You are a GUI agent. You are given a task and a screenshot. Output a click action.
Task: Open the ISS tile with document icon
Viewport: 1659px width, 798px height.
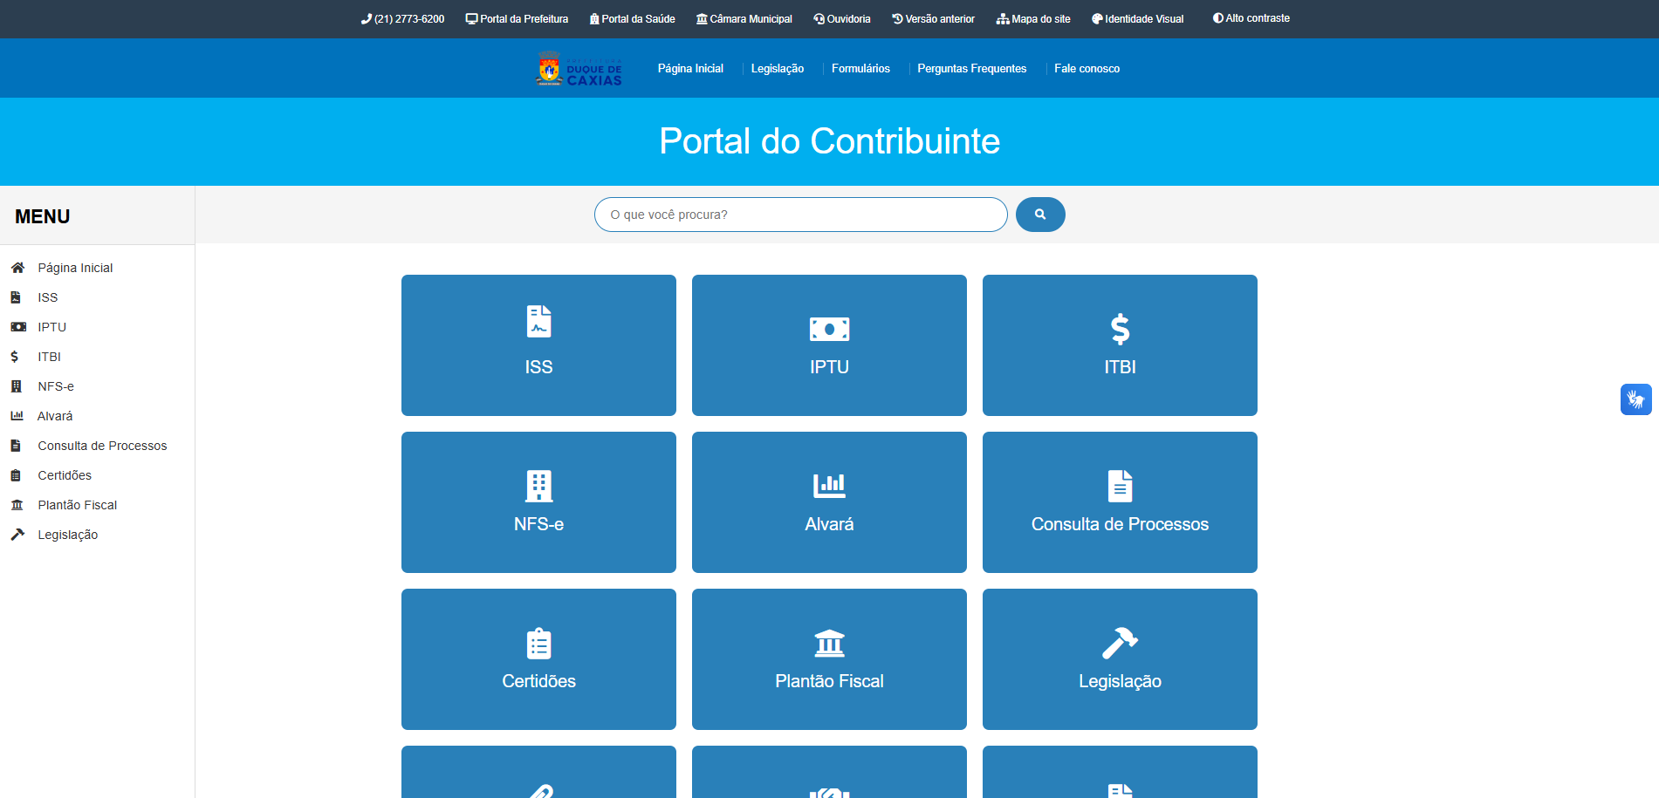538,345
